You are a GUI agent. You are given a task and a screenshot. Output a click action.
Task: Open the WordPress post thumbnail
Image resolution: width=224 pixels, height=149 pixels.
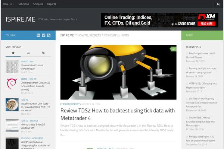tap(12, 143)
